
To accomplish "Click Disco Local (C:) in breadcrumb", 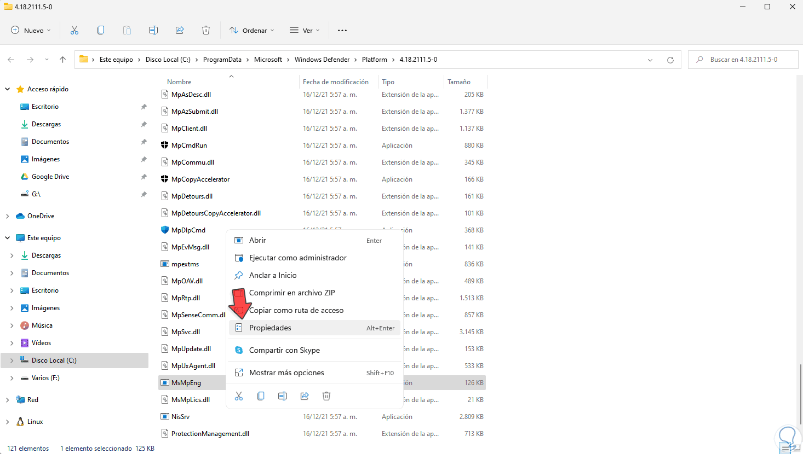I will (x=168, y=60).
